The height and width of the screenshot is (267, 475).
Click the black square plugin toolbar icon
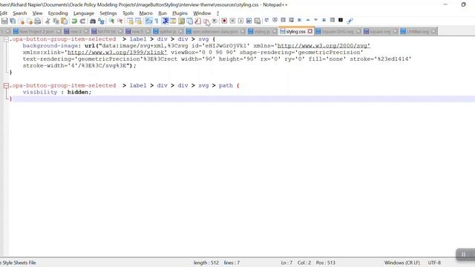(341, 20)
